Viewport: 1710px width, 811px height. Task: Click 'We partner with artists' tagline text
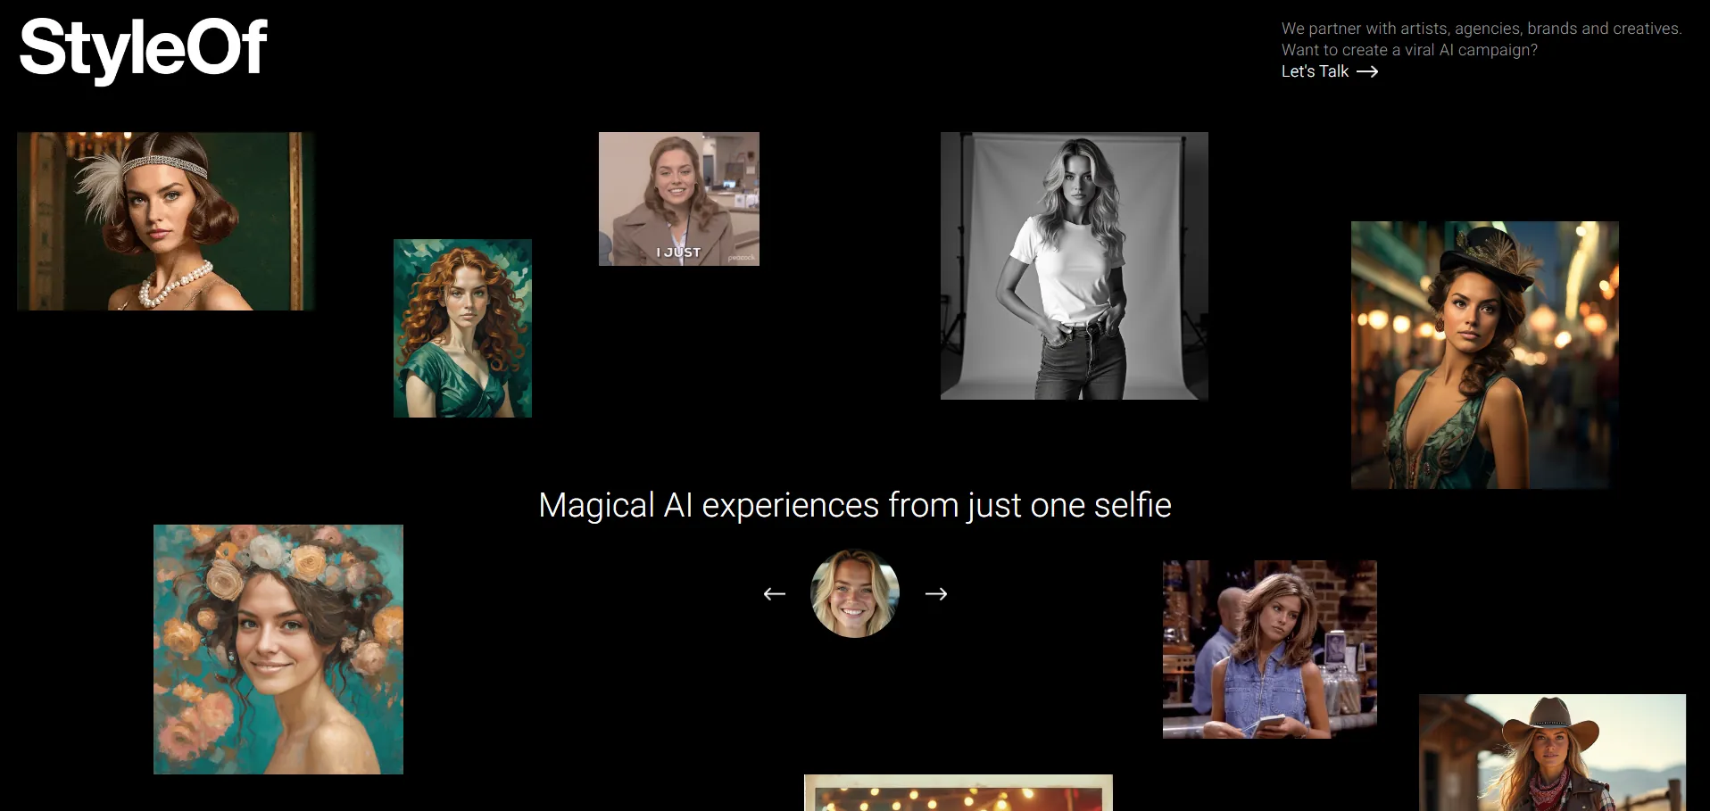point(1481,29)
